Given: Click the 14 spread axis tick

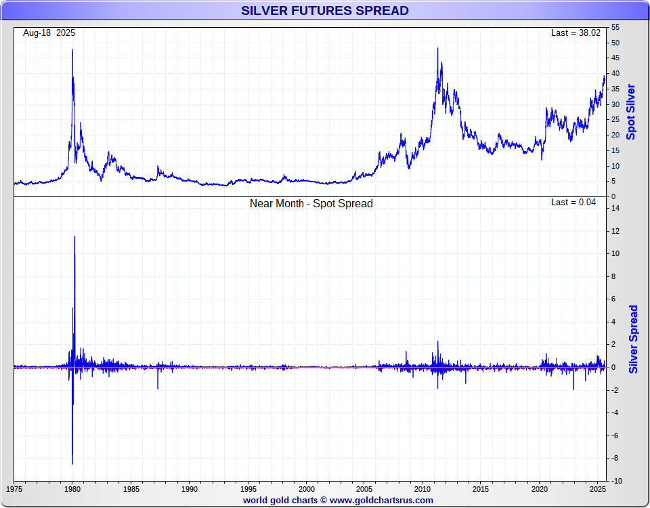Looking at the screenshot, I should click(615, 208).
